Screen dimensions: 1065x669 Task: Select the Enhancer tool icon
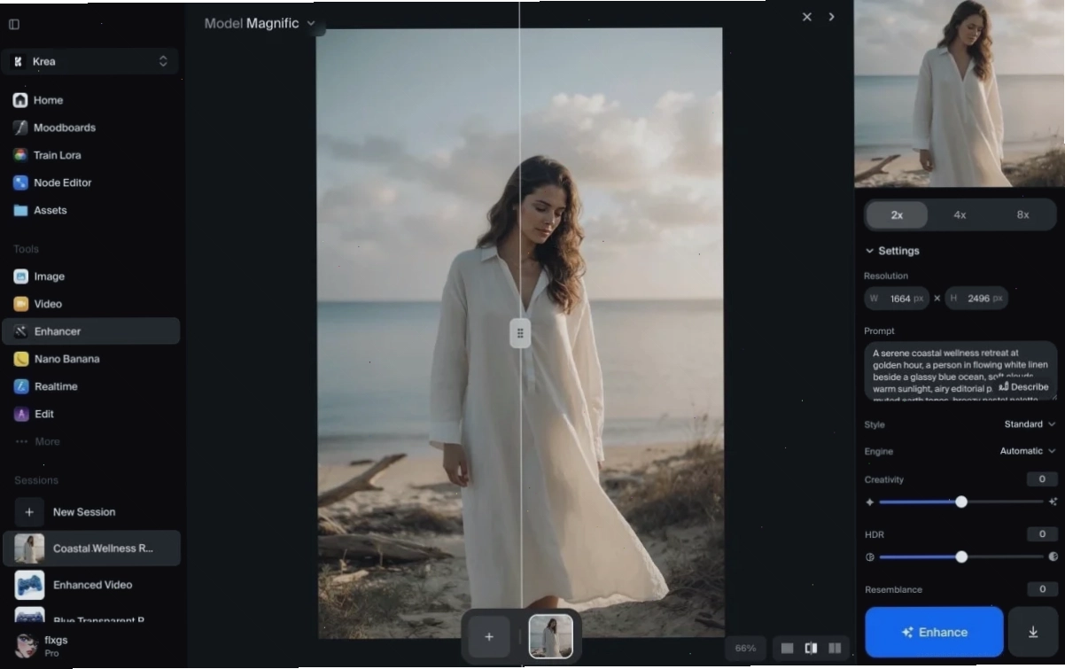coord(20,331)
